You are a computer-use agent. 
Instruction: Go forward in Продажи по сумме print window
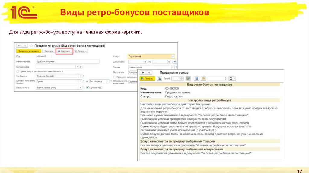click(149, 73)
